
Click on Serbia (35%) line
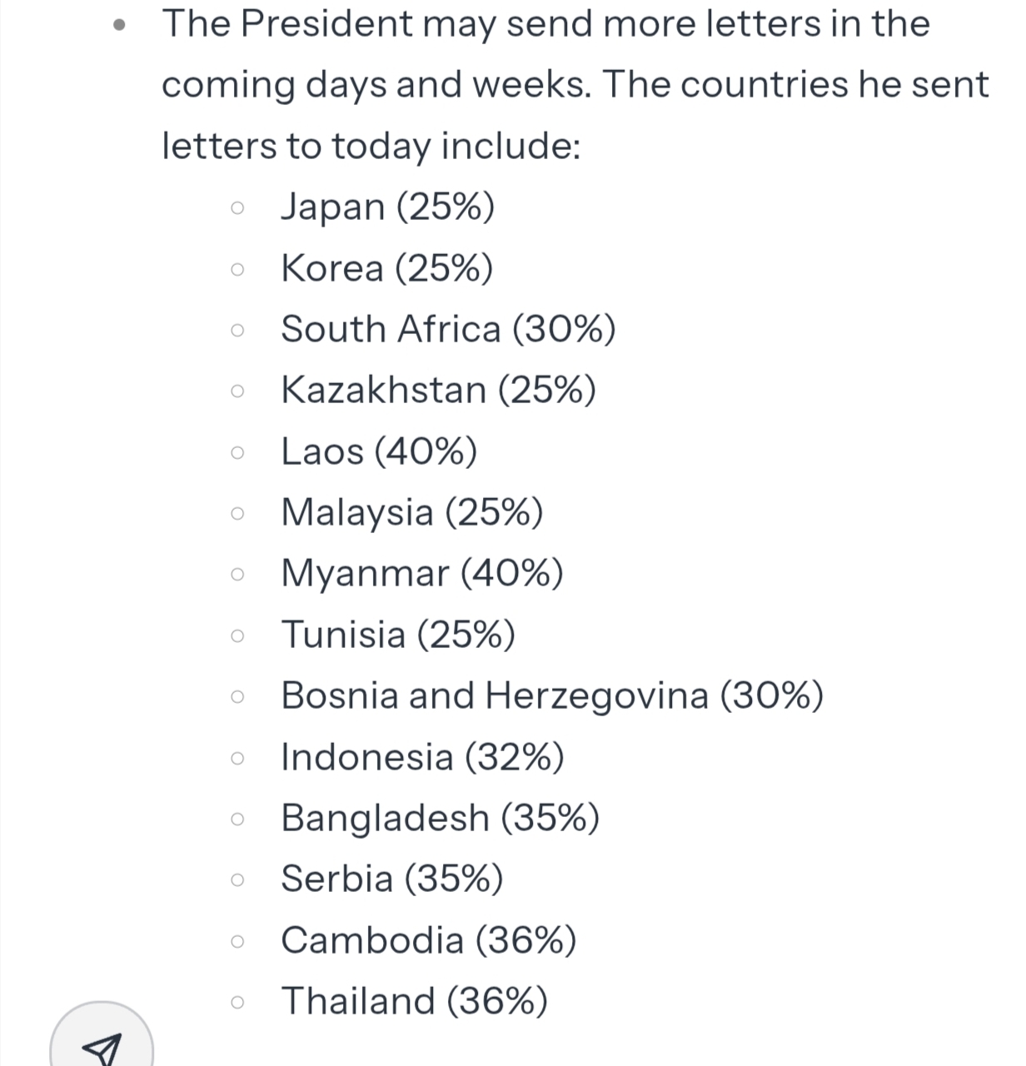tap(391, 879)
